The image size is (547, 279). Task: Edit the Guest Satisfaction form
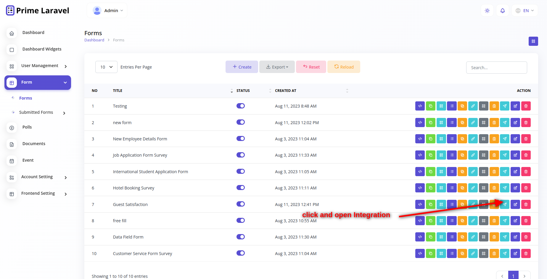[x=515, y=205]
